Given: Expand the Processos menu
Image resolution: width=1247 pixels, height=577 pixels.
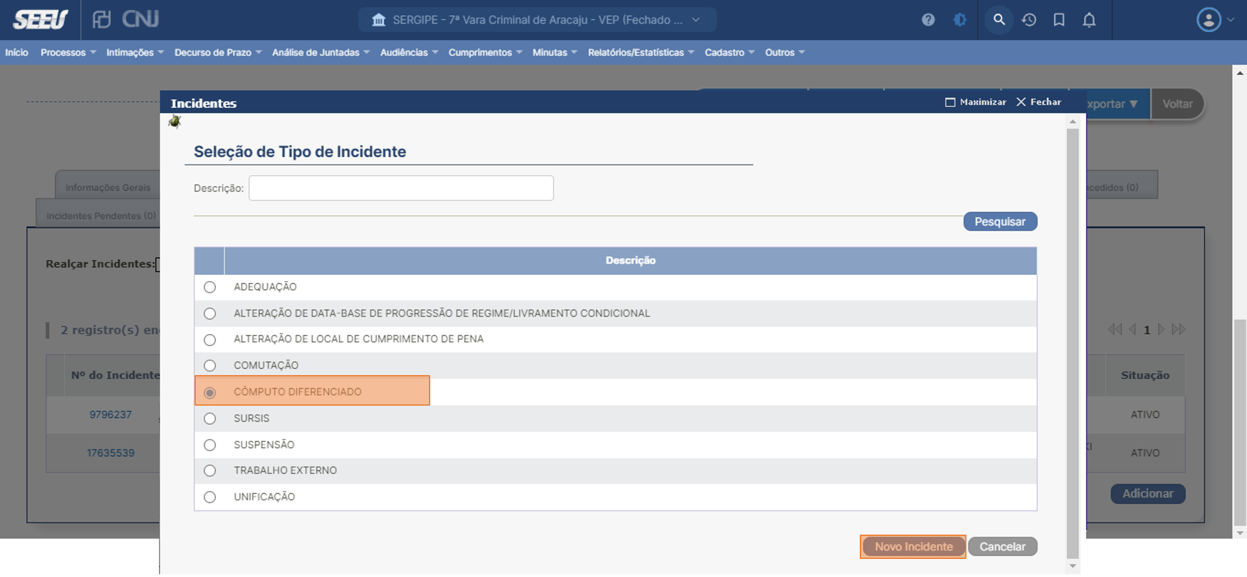Looking at the screenshot, I should [68, 52].
